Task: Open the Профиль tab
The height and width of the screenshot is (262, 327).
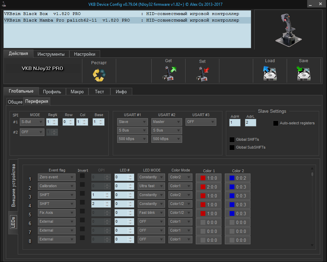Action: 52,92
